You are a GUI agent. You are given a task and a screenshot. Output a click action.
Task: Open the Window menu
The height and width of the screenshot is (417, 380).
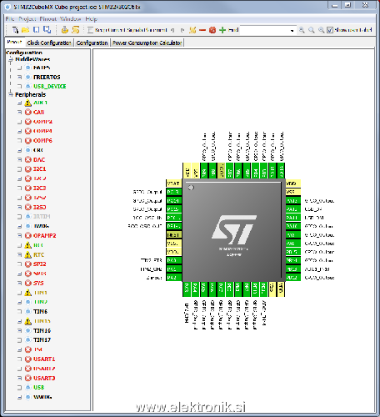pyautogui.click(x=71, y=19)
